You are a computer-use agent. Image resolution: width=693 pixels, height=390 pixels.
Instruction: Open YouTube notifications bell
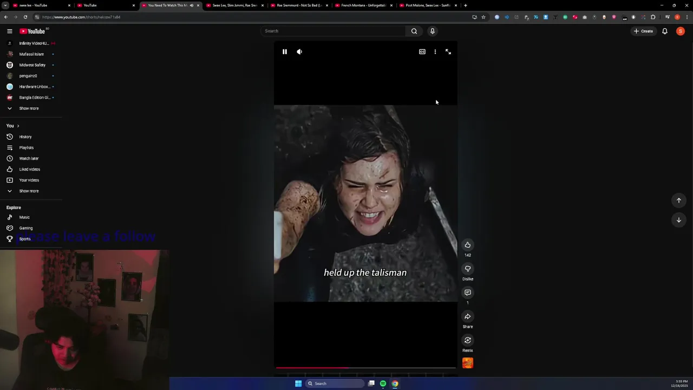(665, 31)
